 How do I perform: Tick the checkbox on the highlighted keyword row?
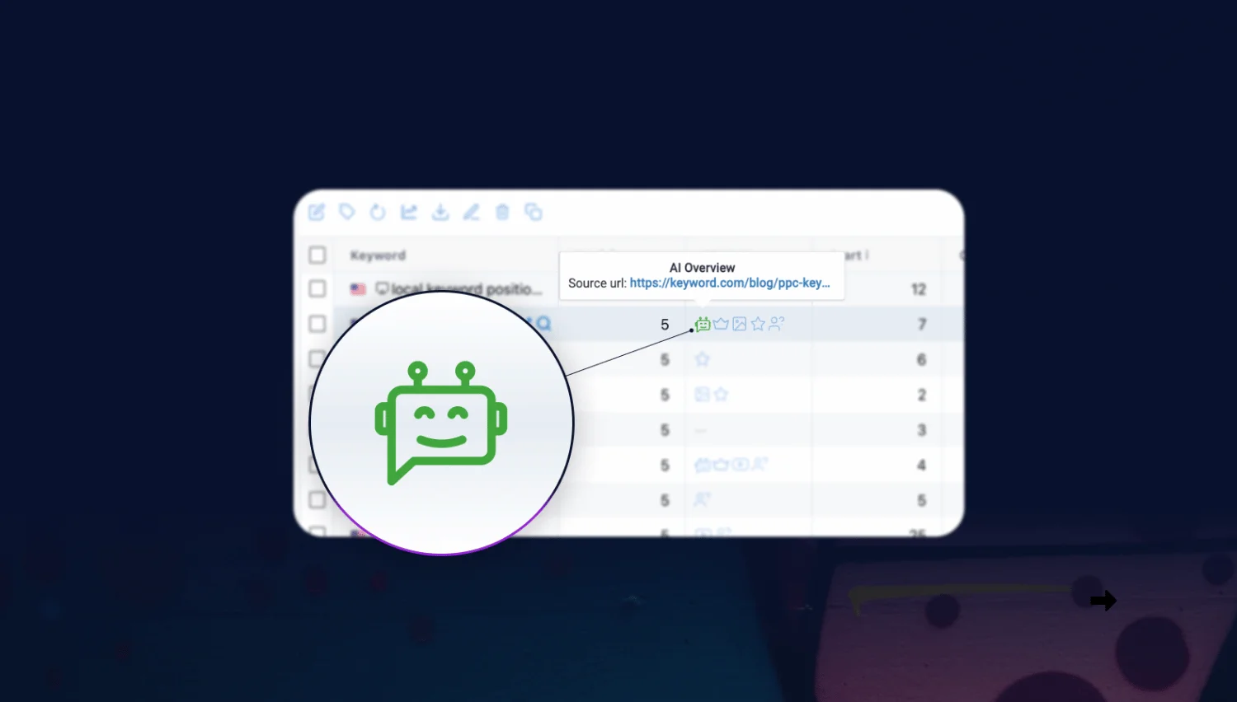coord(317,324)
